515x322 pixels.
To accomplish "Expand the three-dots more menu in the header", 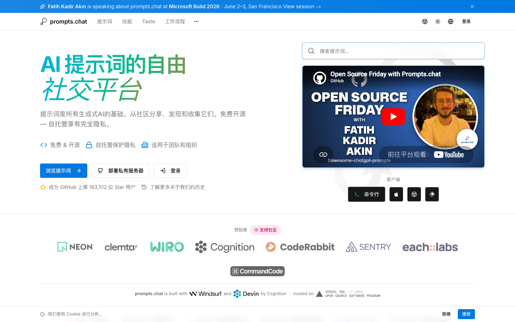I will (x=196, y=21).
